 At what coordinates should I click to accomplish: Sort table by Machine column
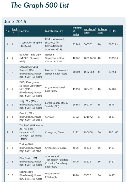(x=24, y=31)
